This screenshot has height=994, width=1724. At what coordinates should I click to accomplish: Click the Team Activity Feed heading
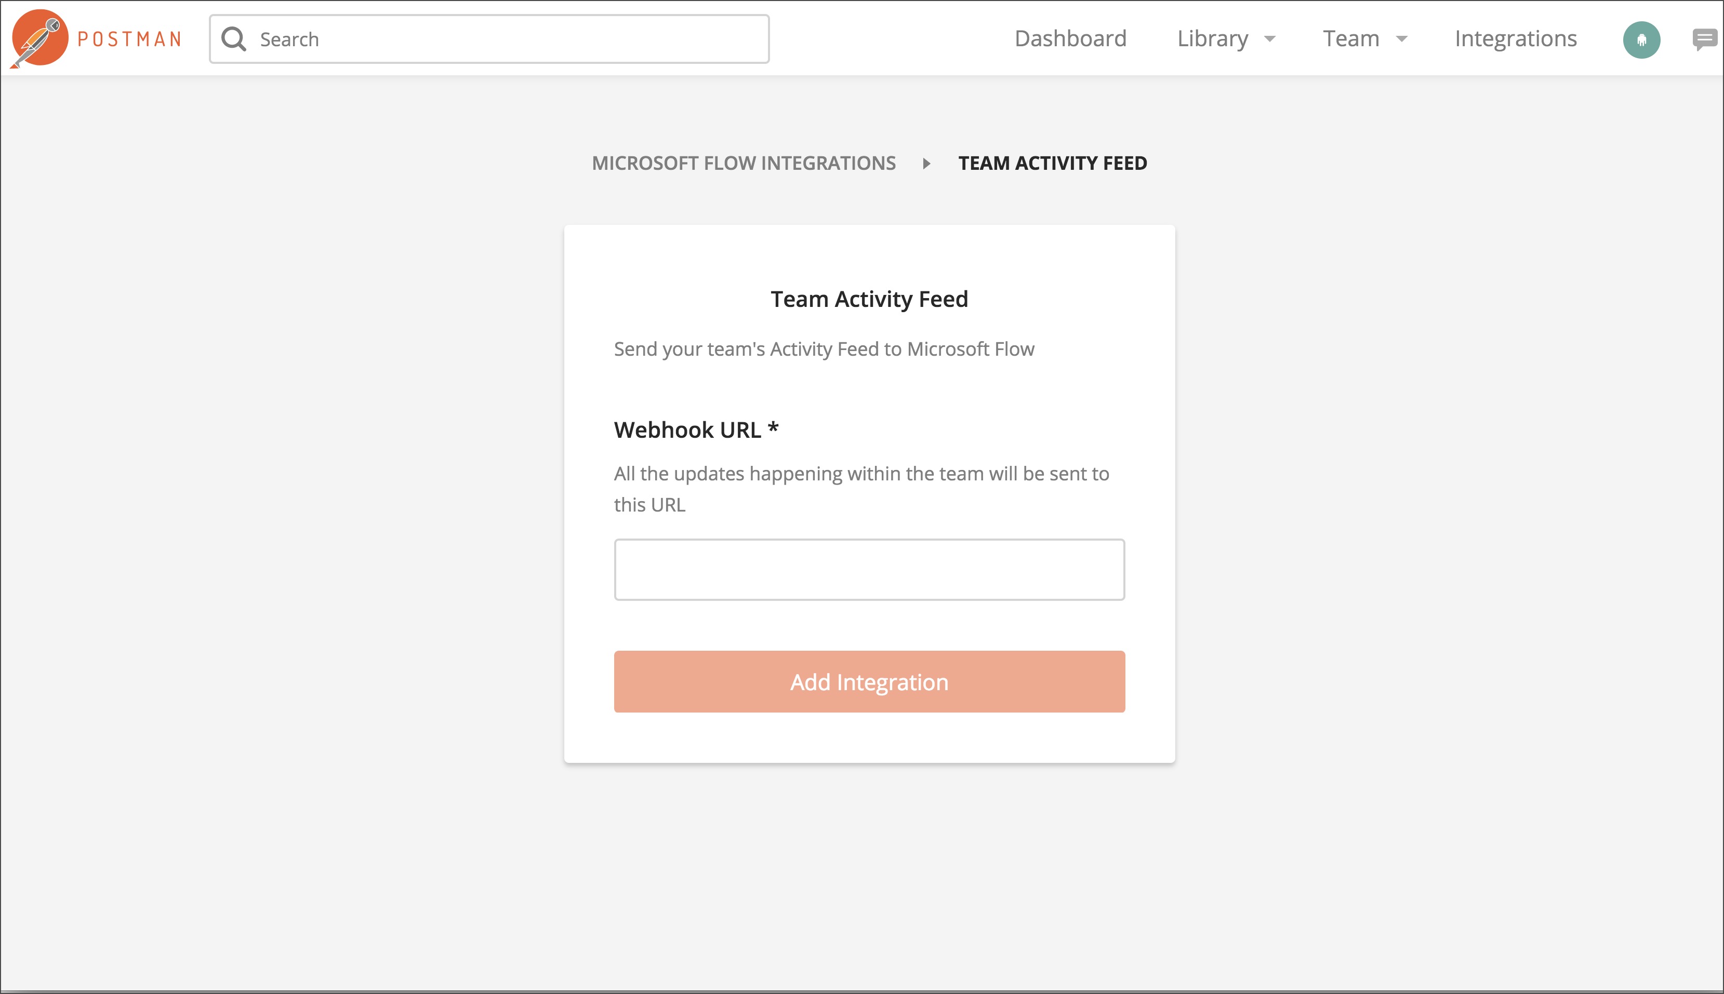868,299
